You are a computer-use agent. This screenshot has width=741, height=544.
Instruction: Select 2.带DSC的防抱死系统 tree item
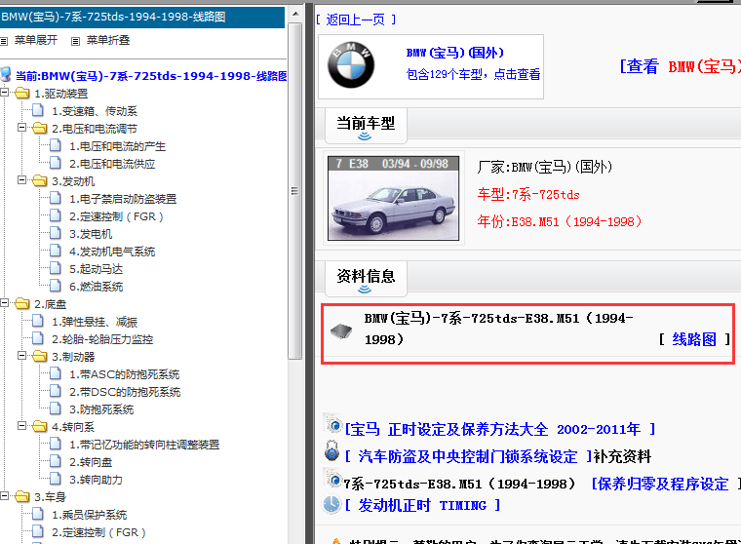[x=125, y=391]
